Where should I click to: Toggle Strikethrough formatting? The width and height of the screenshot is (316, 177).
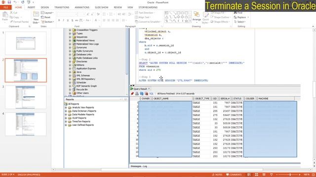77,20
